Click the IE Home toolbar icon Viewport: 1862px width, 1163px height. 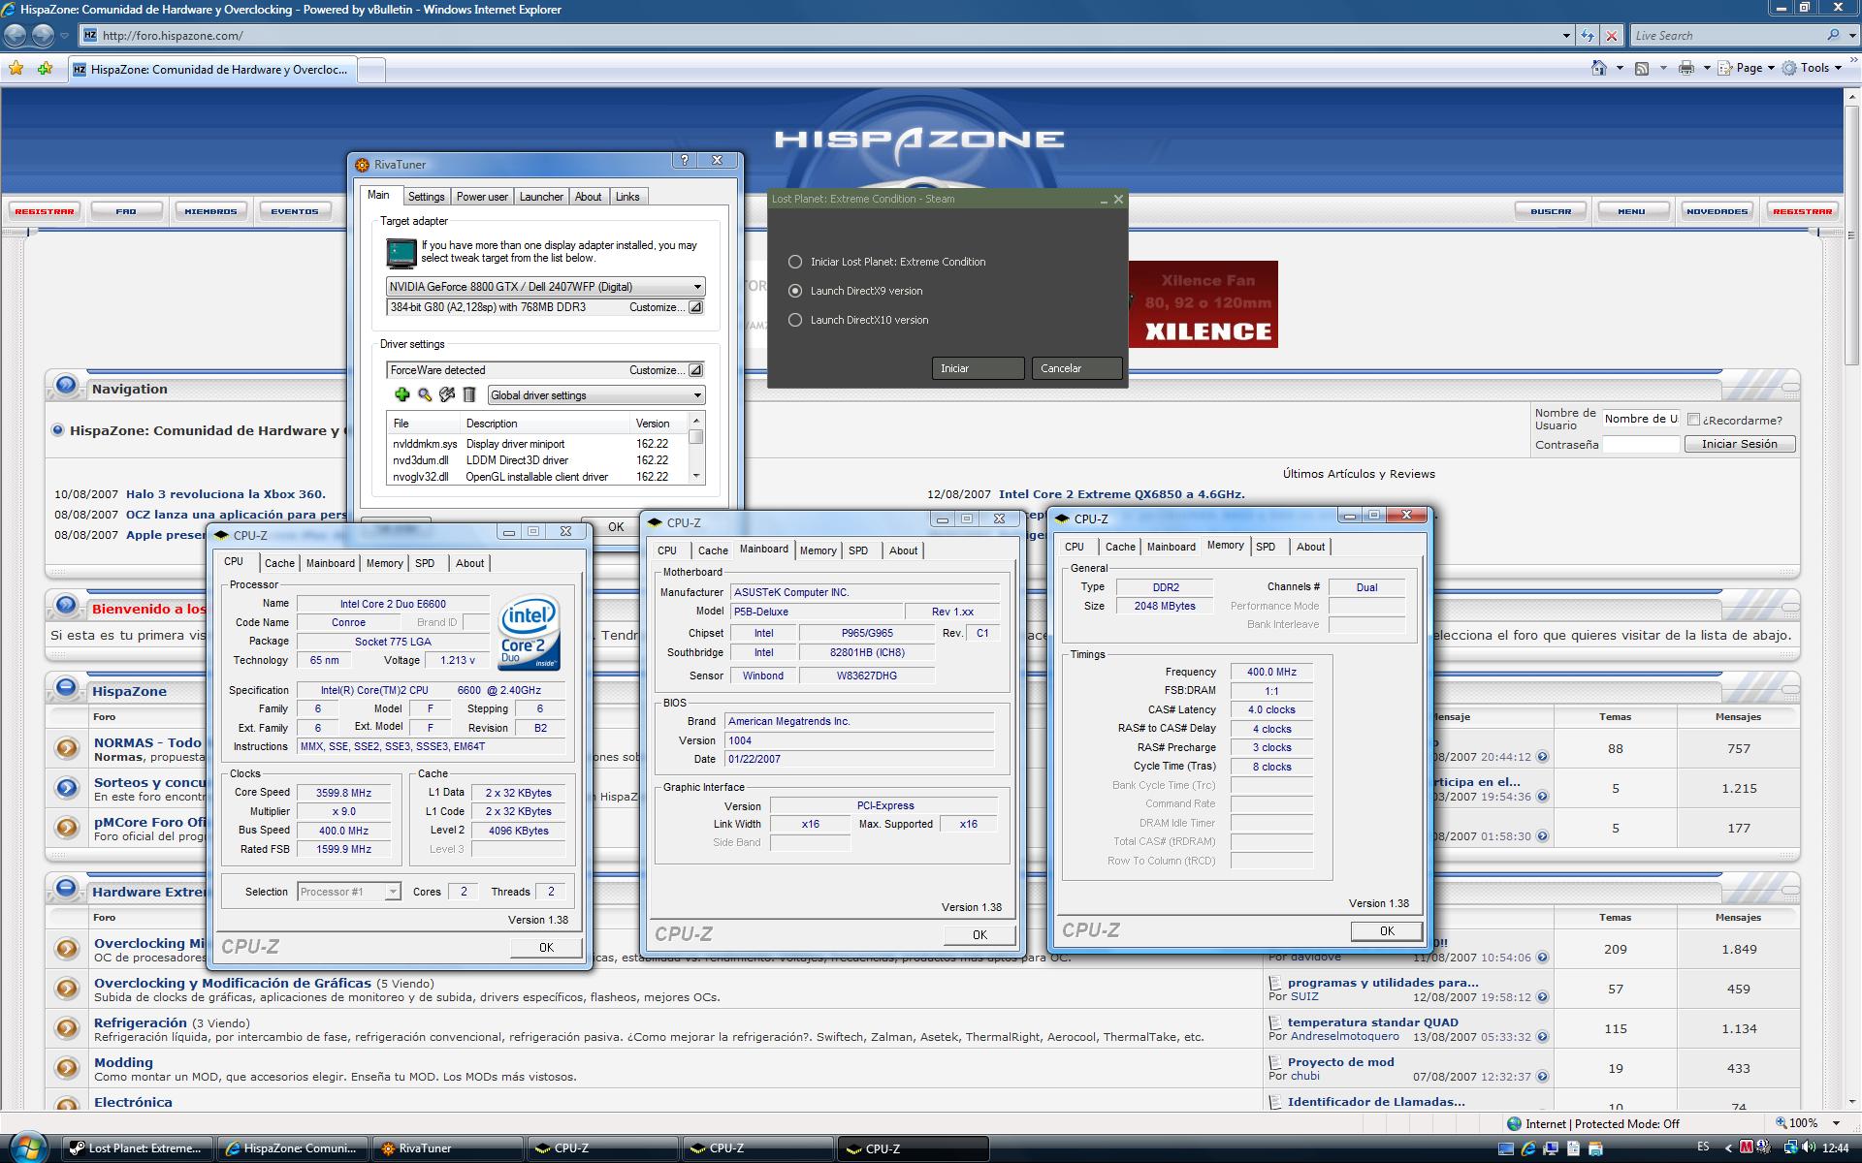[x=1598, y=68]
